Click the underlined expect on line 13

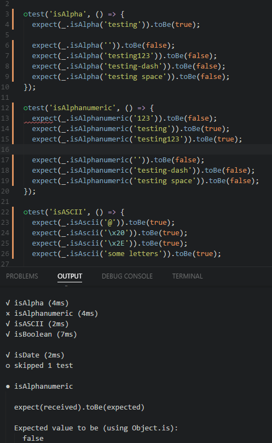point(44,118)
